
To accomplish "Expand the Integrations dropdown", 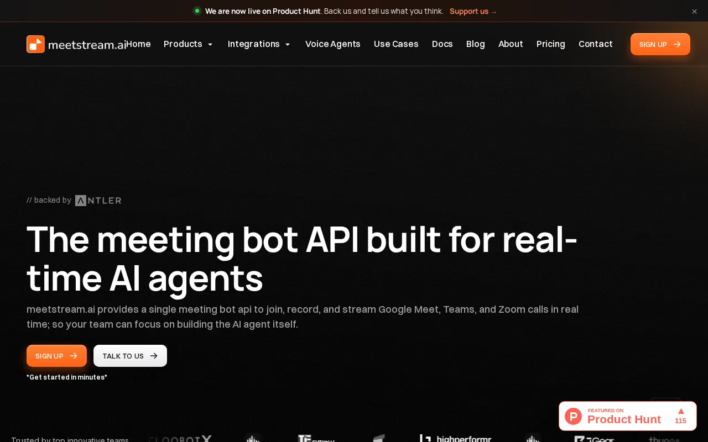I will coord(259,44).
